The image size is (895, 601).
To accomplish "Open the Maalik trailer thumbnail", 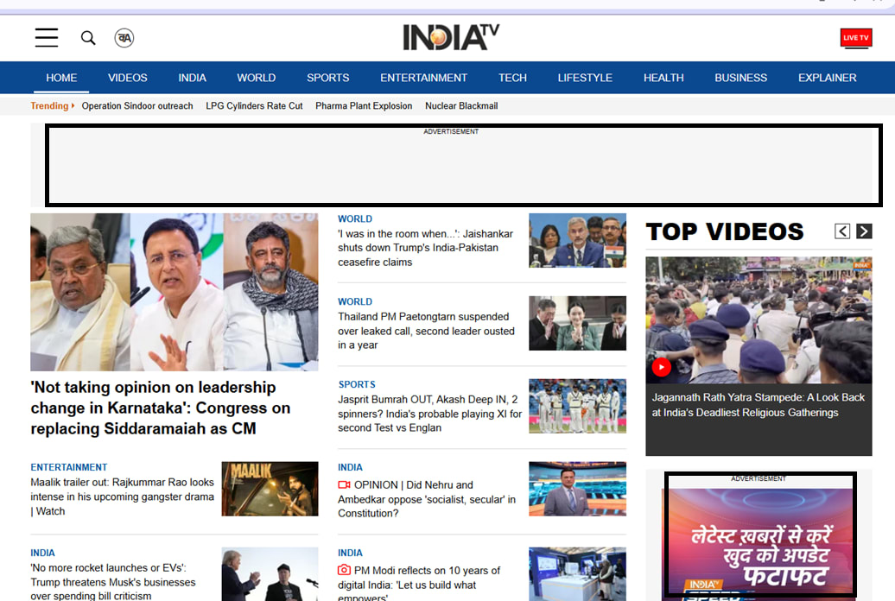I will [x=270, y=489].
